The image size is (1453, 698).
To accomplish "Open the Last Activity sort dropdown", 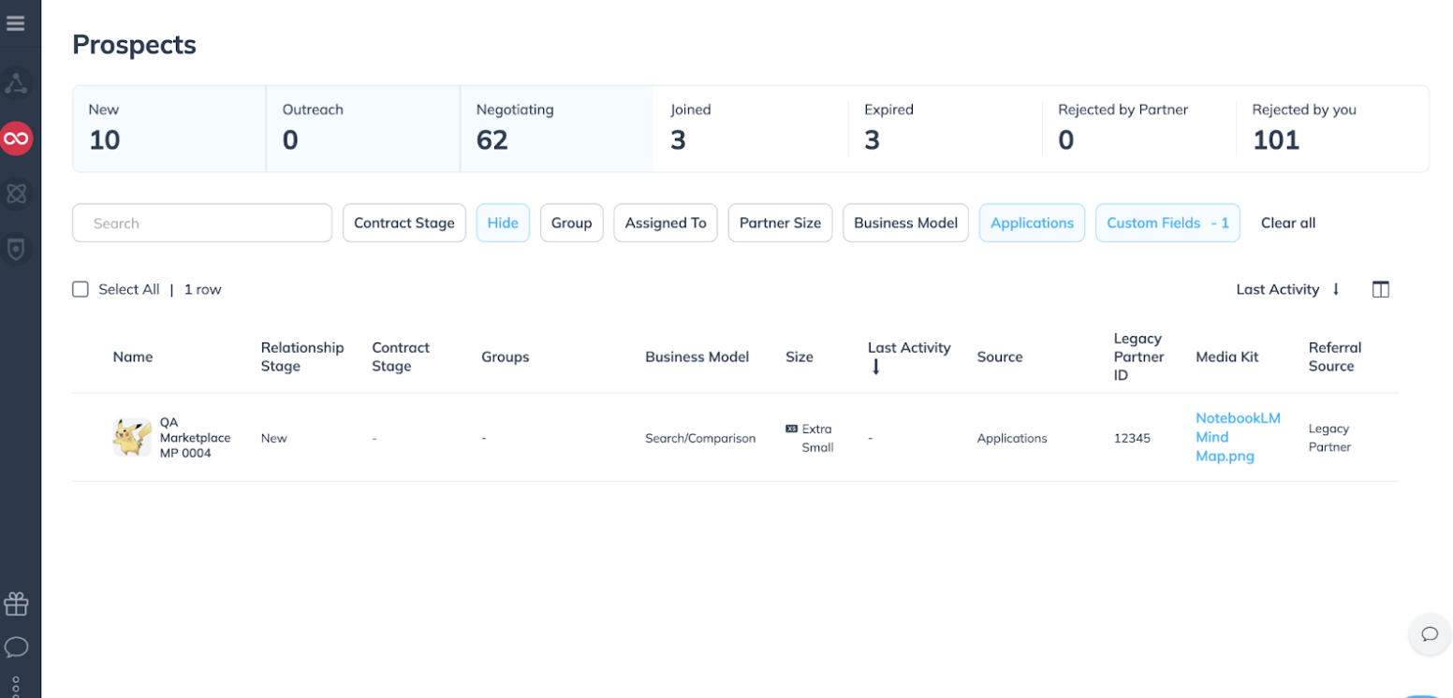I will 1287,289.
